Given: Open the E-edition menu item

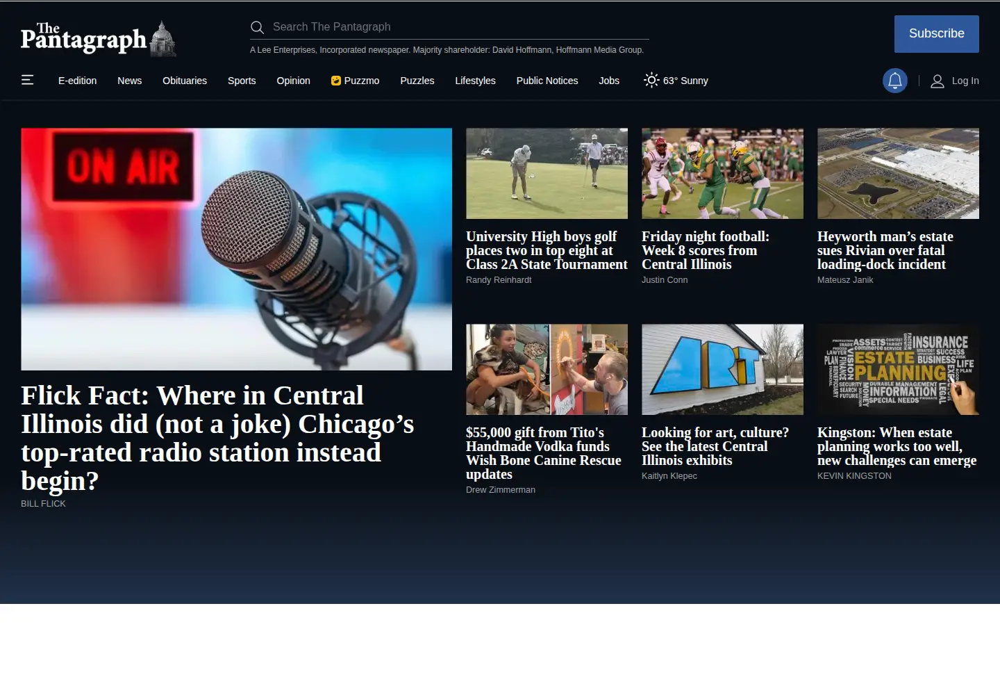Looking at the screenshot, I should point(78,81).
